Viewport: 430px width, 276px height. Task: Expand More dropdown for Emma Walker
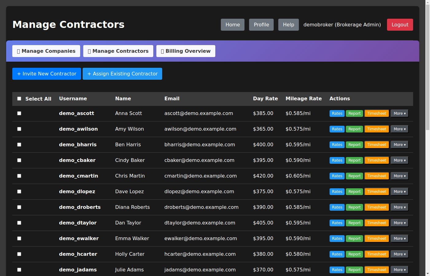click(400, 239)
